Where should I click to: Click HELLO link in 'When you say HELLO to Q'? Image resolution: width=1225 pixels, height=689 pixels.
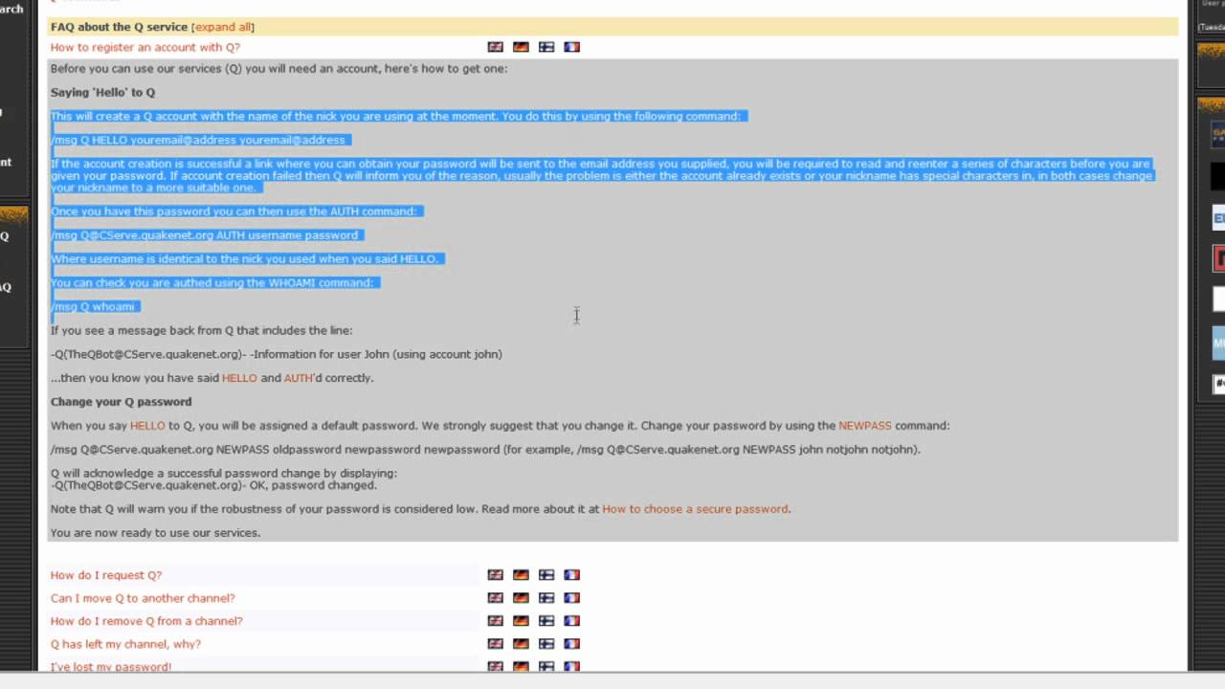point(147,426)
